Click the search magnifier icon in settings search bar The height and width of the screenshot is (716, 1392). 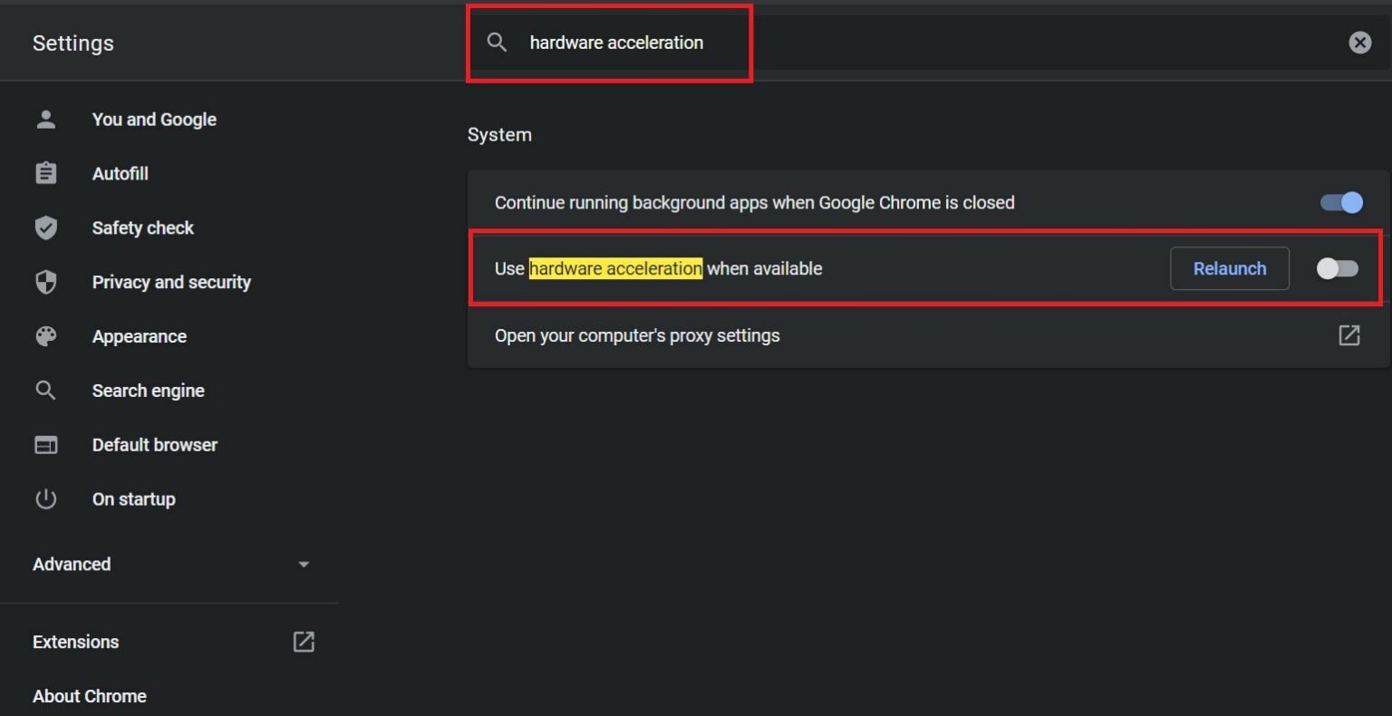(497, 42)
